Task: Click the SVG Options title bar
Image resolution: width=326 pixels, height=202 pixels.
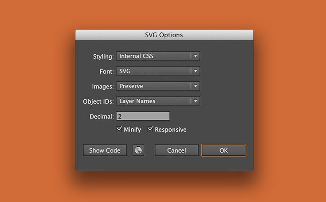Action: tap(164, 35)
